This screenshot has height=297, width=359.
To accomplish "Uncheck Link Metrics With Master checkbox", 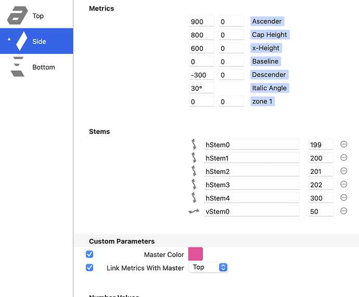I will click(x=89, y=267).
